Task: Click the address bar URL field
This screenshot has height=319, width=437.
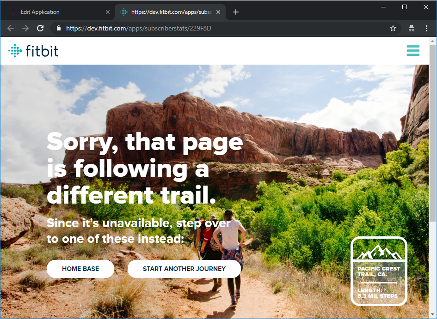Action: tap(222, 28)
